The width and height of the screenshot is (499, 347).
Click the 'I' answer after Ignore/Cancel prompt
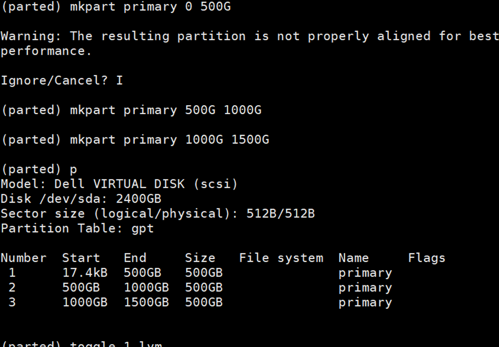tap(119, 80)
